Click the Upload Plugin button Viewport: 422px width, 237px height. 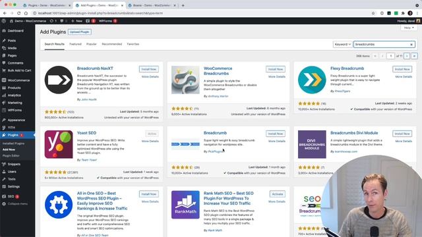79,32
